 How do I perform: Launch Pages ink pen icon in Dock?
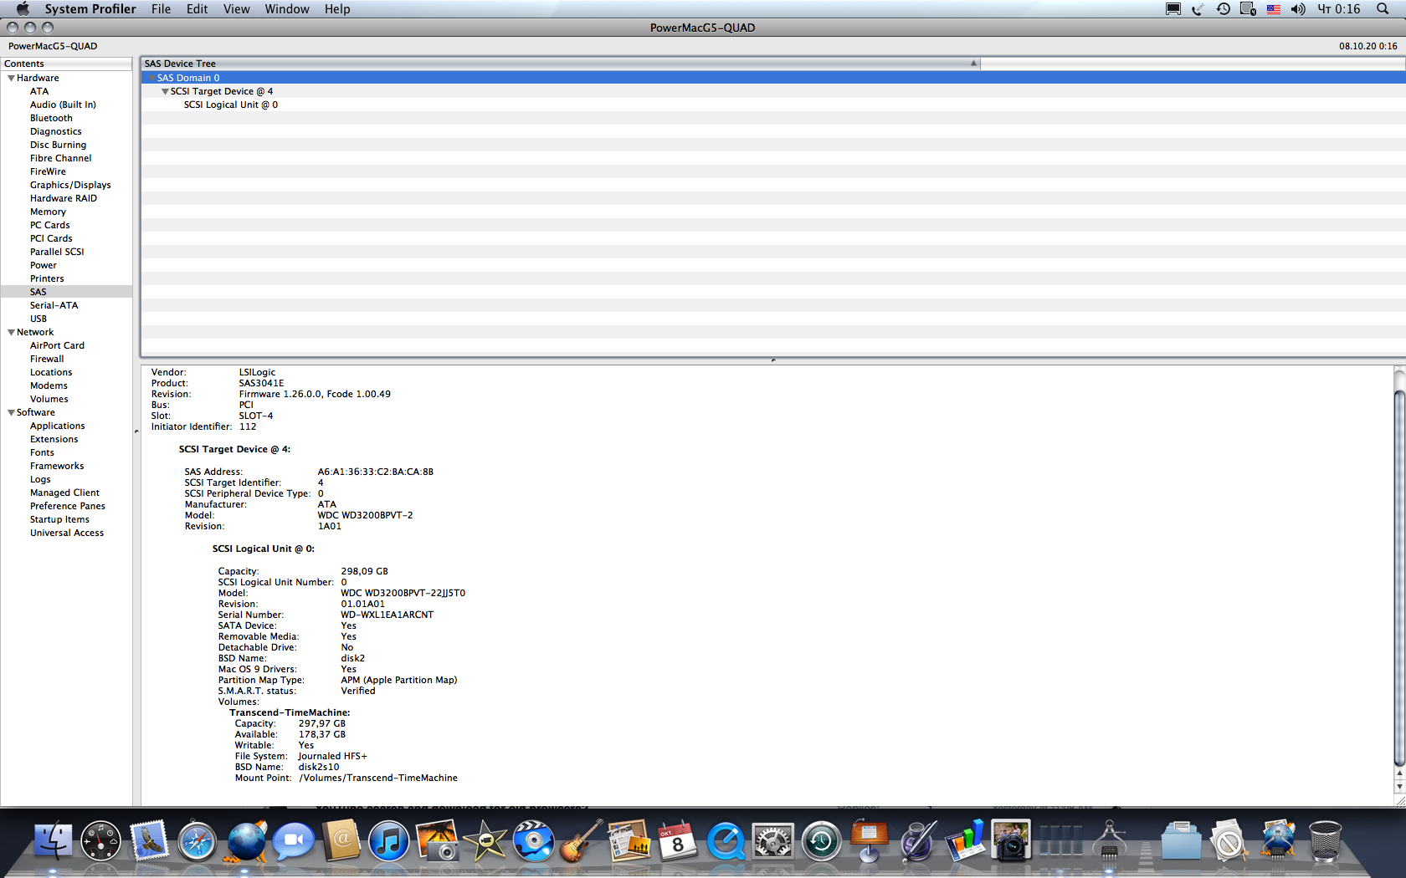coord(918,840)
